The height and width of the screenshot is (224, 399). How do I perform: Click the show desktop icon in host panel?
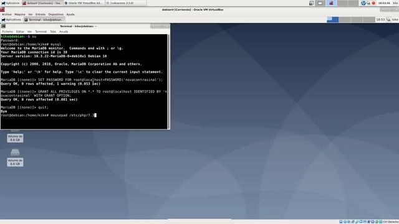pyautogui.click(x=312, y=3)
